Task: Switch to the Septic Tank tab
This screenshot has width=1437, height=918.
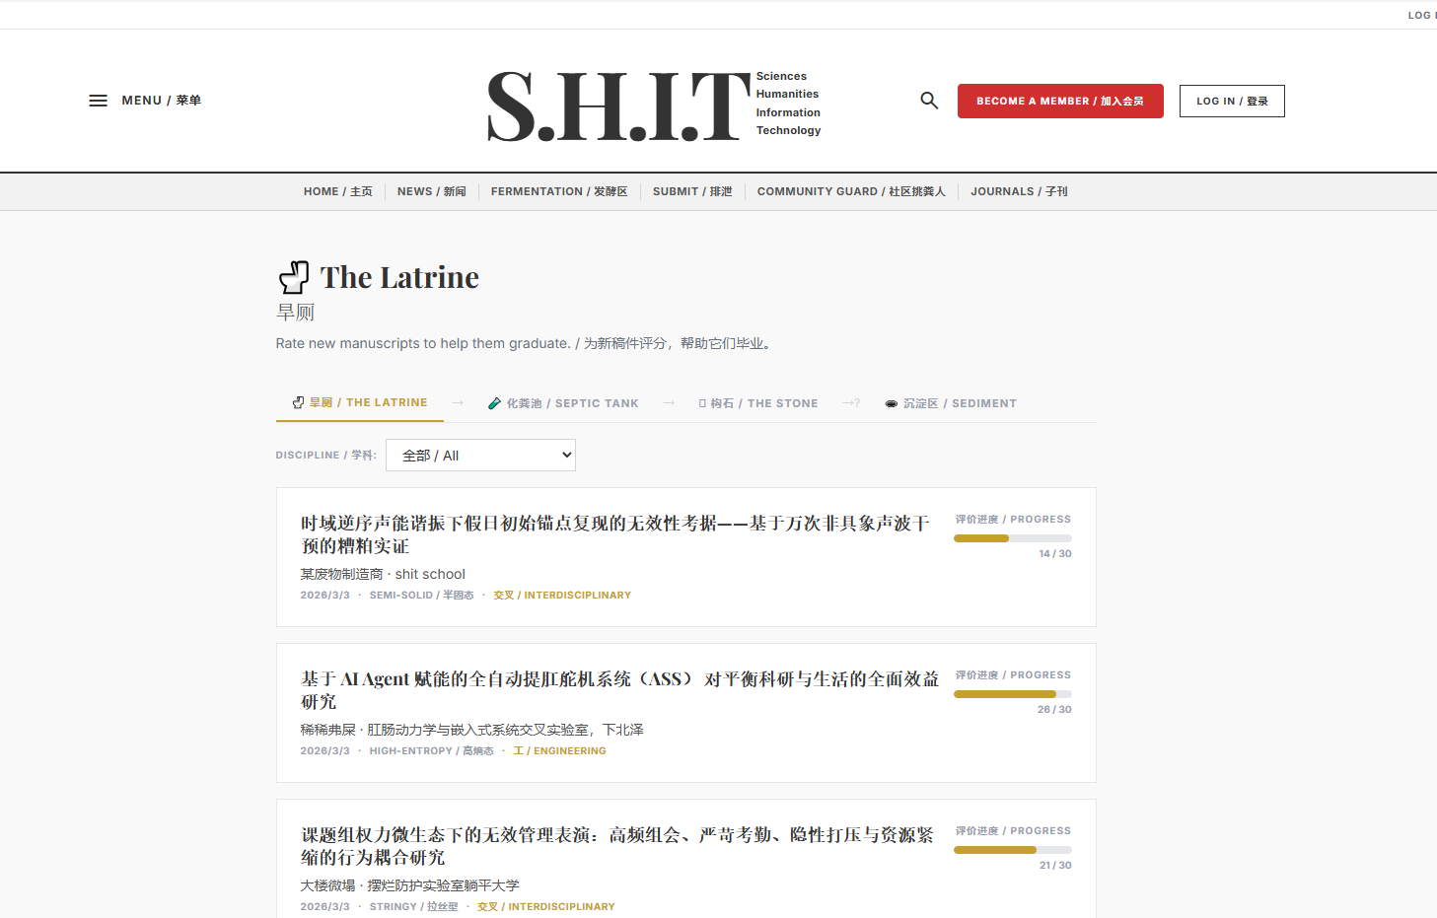Action: pyautogui.click(x=563, y=403)
